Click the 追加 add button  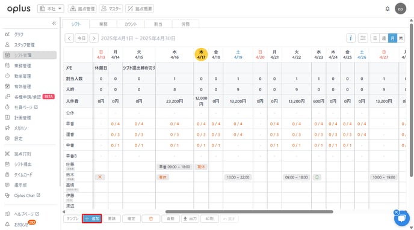coord(92,219)
